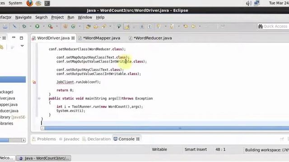Open the Debug dropdown arrow
Screen dimensions: 289x162
pyautogui.click(x=30, y=26)
